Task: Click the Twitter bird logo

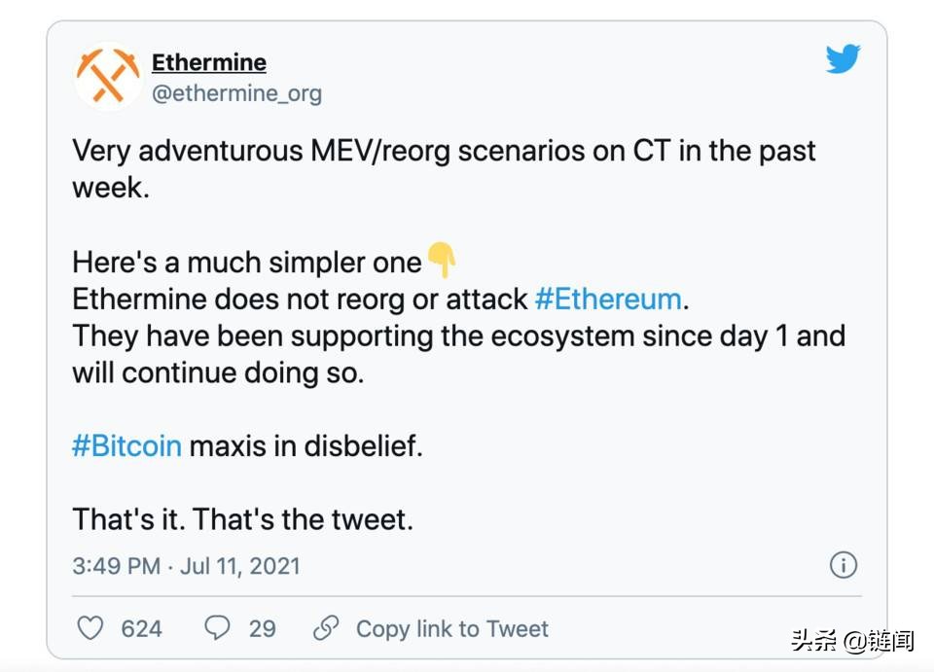Action: coord(843,60)
